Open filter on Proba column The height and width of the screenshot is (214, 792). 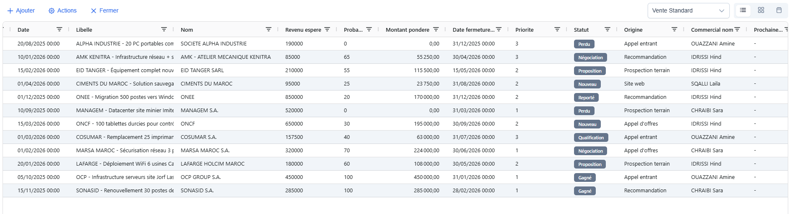point(369,30)
